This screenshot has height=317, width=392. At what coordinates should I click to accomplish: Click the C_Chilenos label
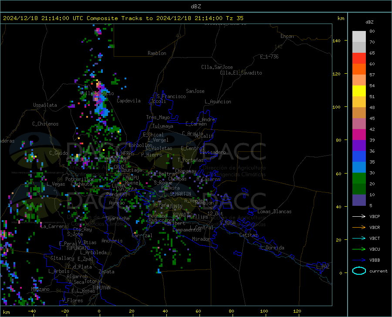coord(45,124)
